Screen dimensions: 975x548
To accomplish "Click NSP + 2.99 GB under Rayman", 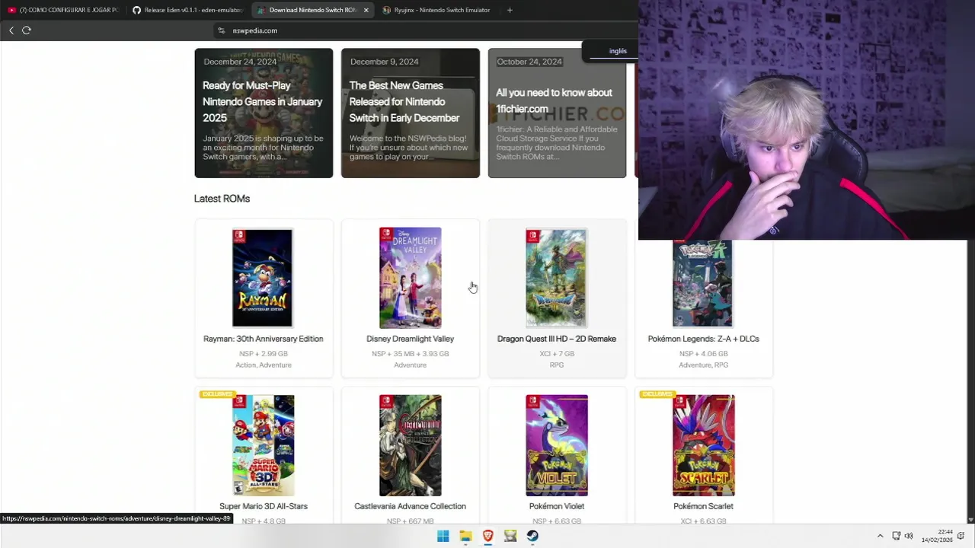I will [264, 354].
